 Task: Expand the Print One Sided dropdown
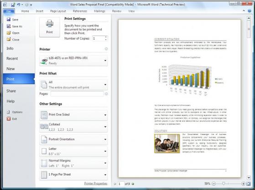[x=73, y=115]
